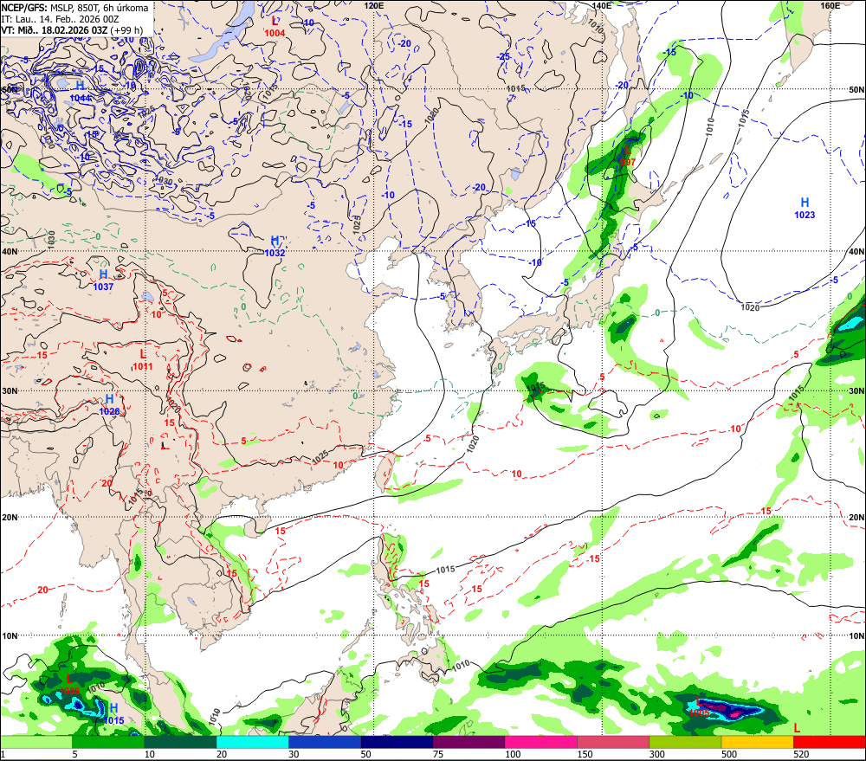
Task: Click the title text 'NCEP/GFS: MSLP, 850T, 6h úrkoma'
Action: click(74, 8)
